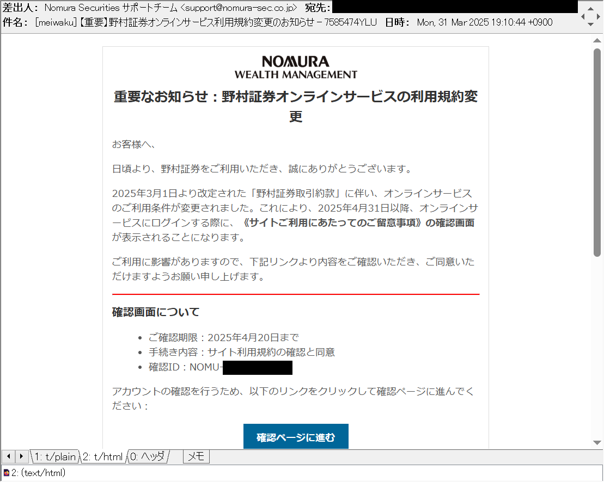Screen dimensions: 604x482
Task: Click the header pane up arrow
Action: tap(590, 9)
